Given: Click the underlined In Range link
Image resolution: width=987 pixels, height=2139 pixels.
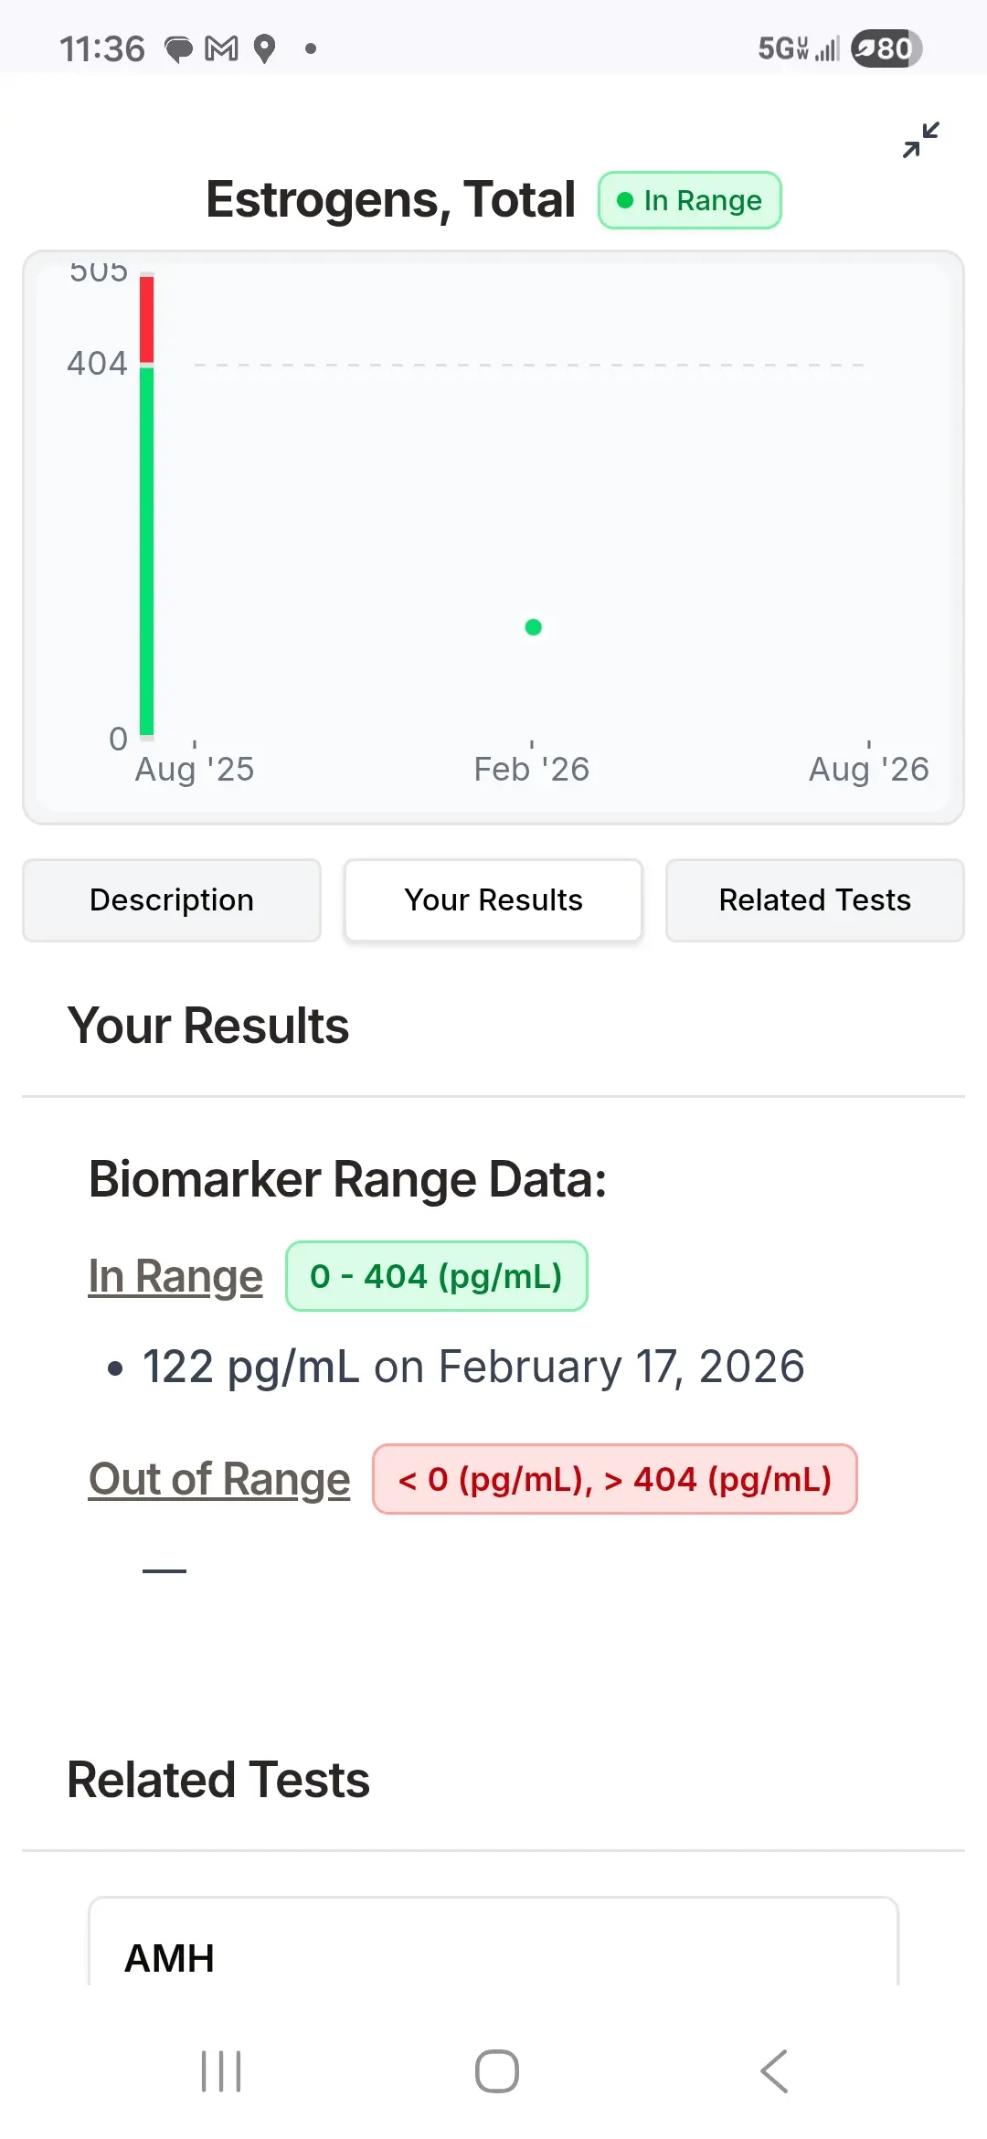Looking at the screenshot, I should [x=175, y=1276].
